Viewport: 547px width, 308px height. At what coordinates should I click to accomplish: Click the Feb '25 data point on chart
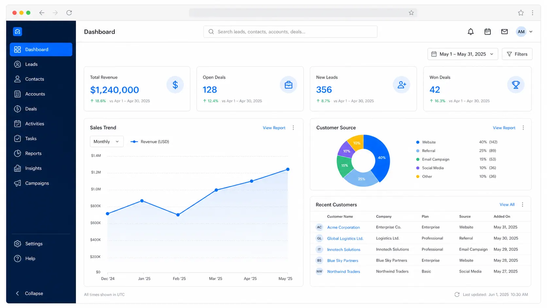(x=178, y=215)
